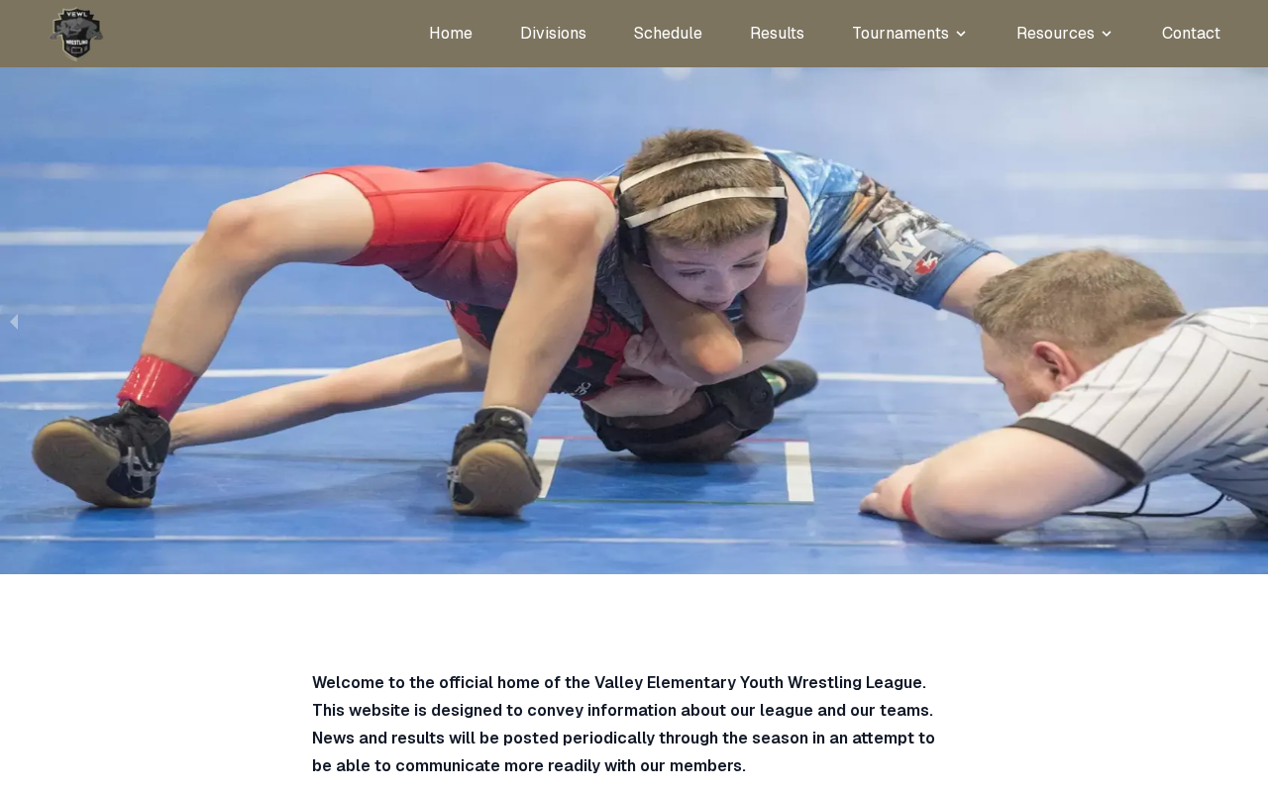Viewport: 1268px width, 792px height.
Task: Go to the Home page
Action: point(451,34)
